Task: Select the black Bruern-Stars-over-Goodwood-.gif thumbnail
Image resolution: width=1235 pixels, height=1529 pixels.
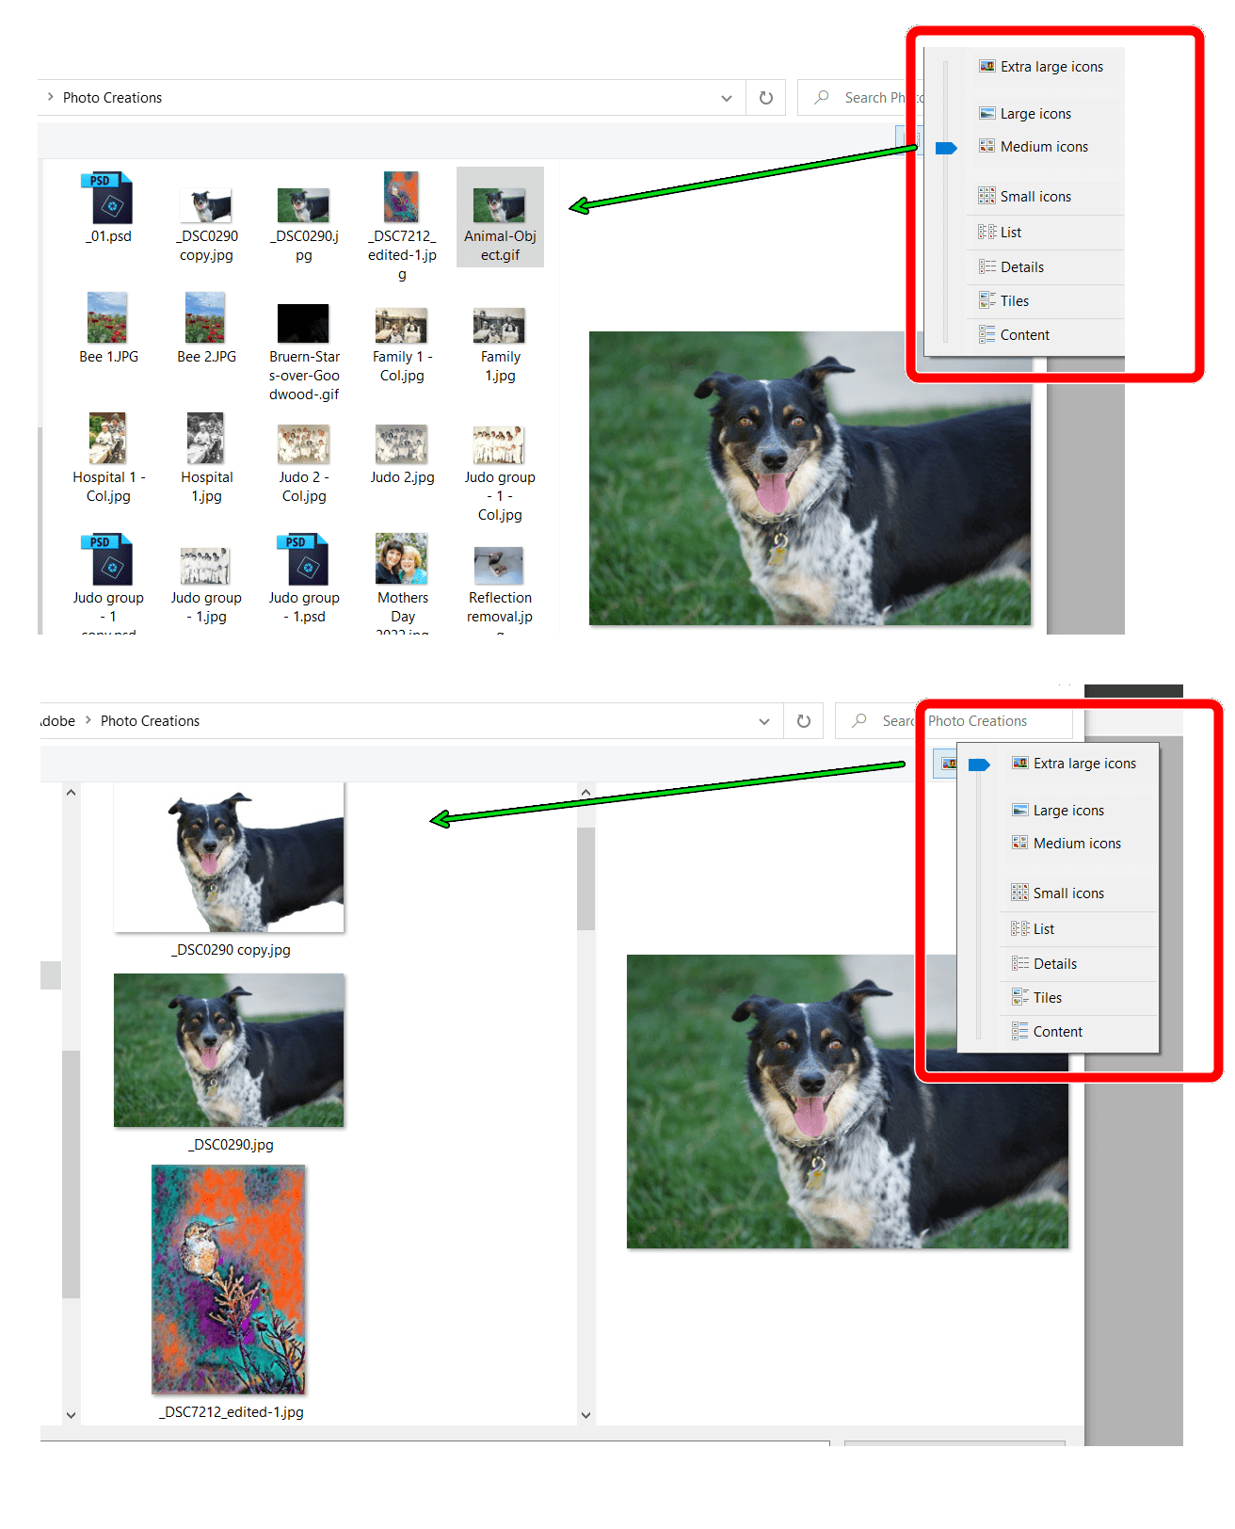Action: tap(303, 323)
